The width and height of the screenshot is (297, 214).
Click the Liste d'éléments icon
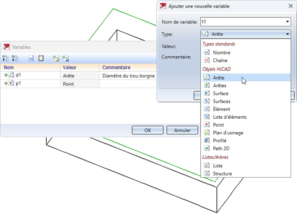[207, 117]
